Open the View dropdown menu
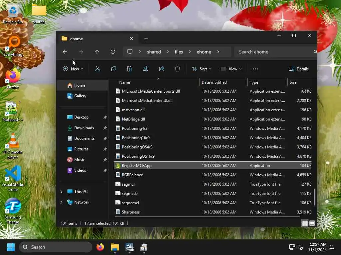This screenshot has width=341, height=255. point(231,69)
